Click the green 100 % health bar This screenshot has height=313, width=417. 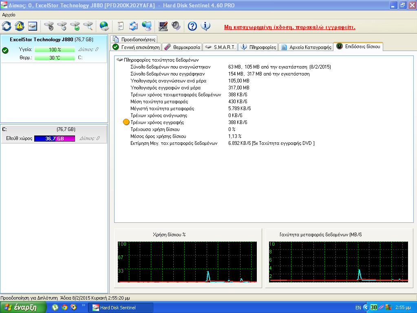tap(55, 49)
